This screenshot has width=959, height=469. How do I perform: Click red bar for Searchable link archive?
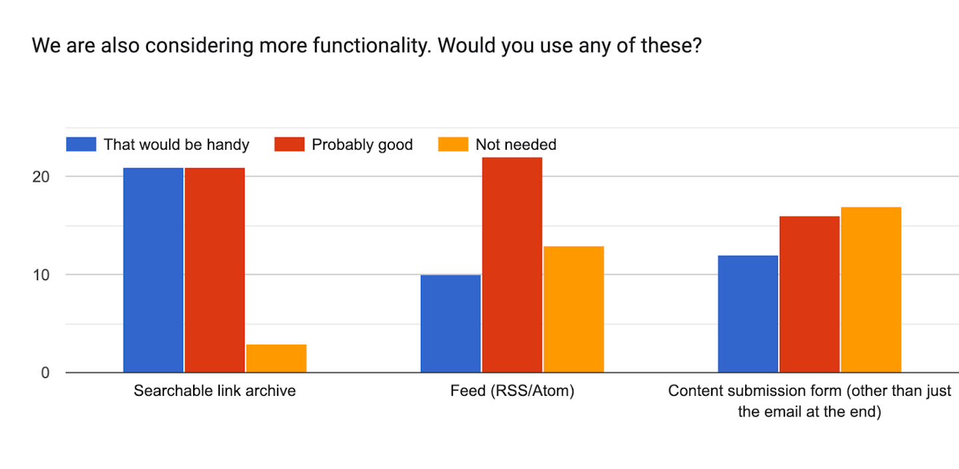[214, 270]
